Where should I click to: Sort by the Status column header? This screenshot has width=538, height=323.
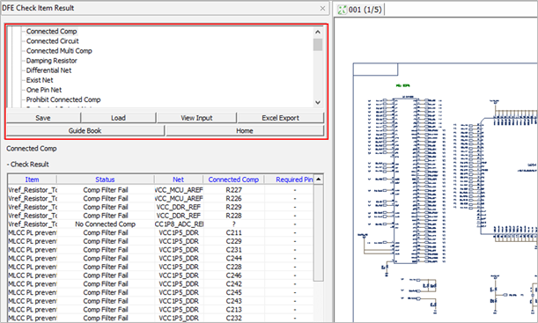pyautogui.click(x=105, y=180)
